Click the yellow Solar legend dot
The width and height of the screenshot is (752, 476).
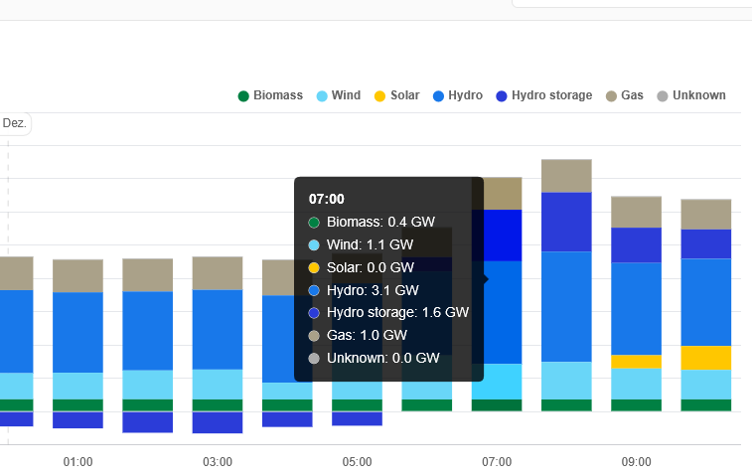pos(380,96)
